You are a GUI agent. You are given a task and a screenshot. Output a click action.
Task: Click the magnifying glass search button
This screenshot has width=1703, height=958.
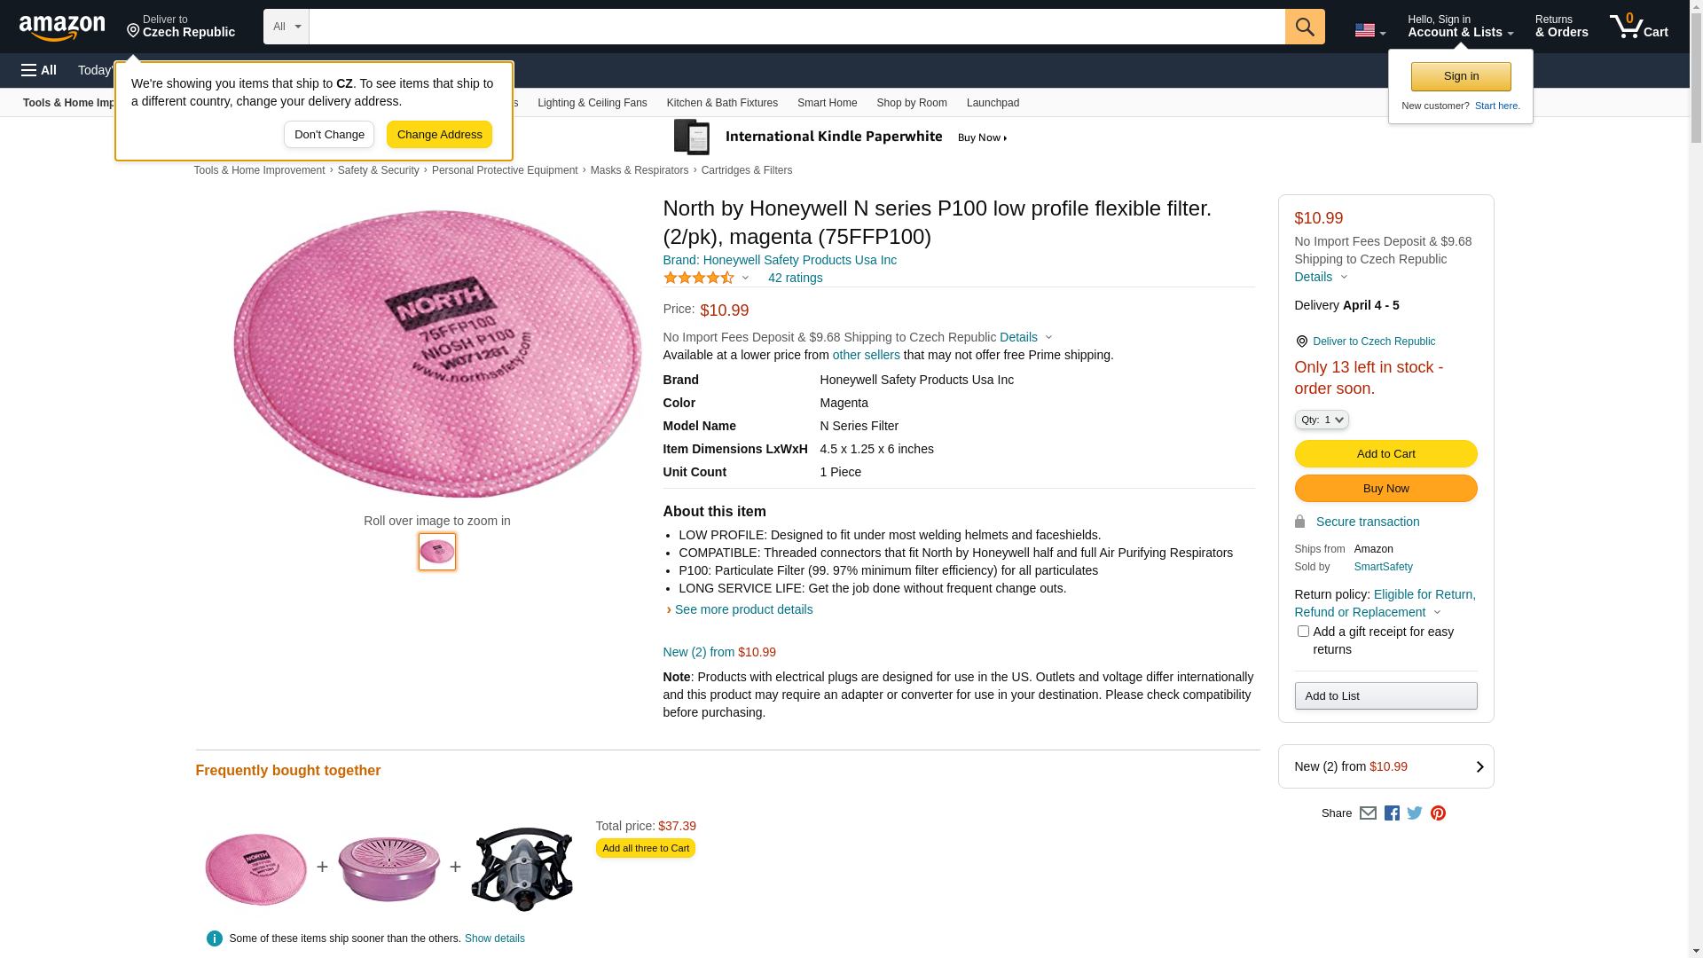tap(1305, 27)
